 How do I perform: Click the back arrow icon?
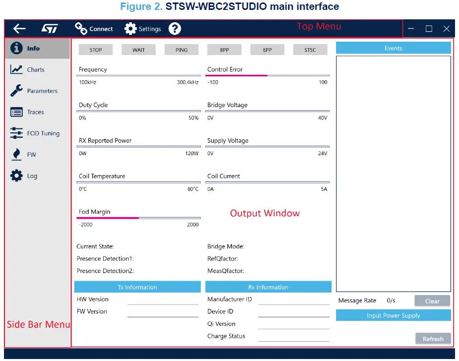pos(19,29)
